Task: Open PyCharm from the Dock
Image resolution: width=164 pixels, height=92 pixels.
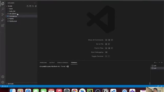Action: pyautogui.click(x=90, y=90)
